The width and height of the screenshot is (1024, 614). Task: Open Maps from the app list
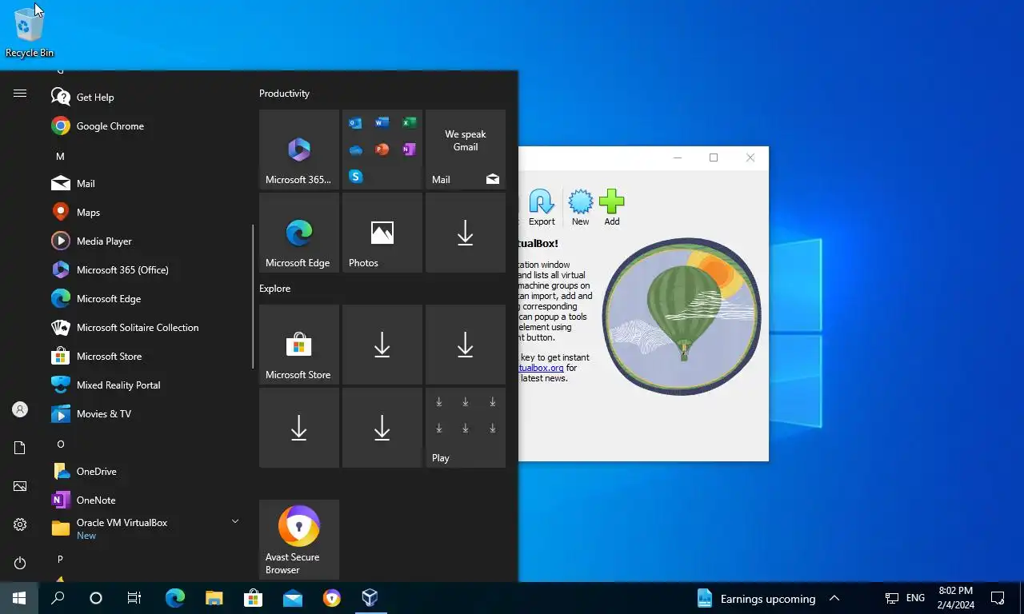(149, 213)
